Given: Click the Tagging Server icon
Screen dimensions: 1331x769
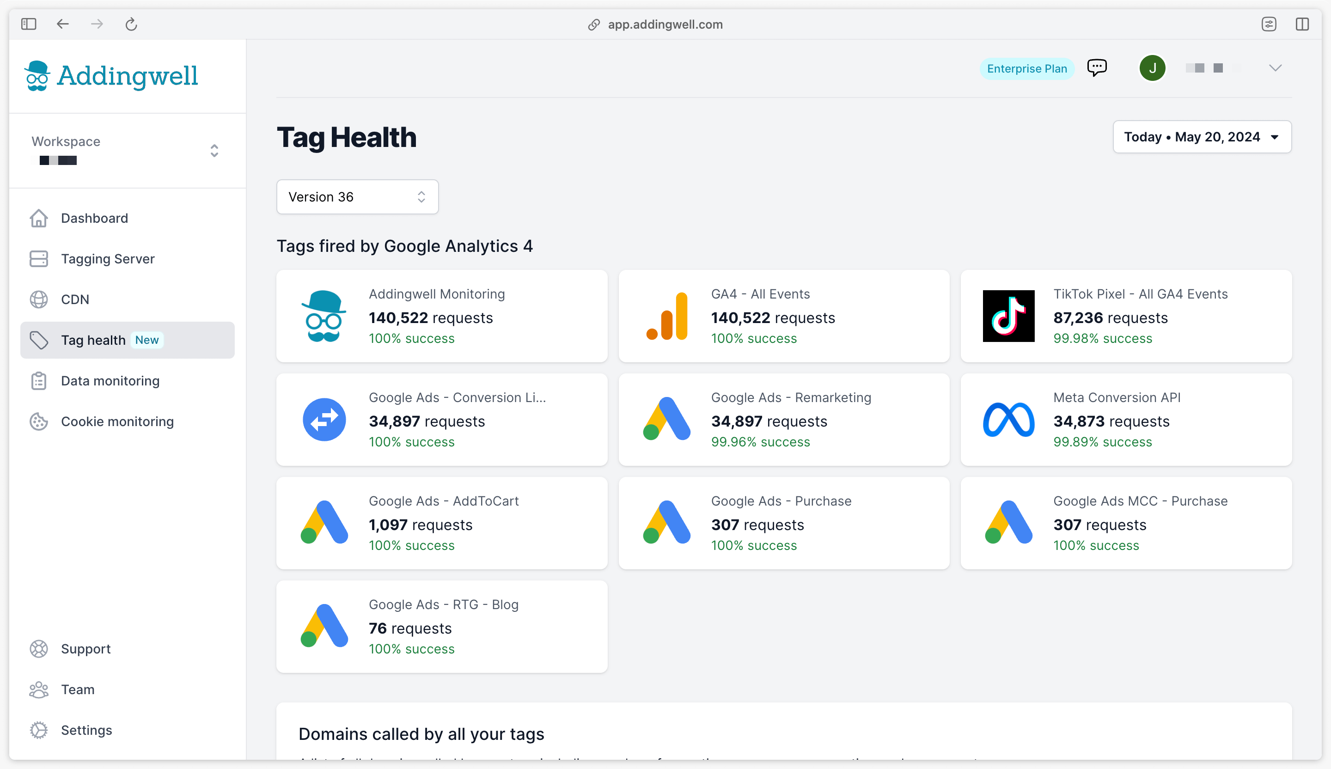Looking at the screenshot, I should tap(38, 259).
